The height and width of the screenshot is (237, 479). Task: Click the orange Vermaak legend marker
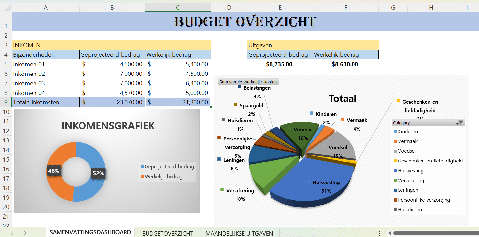click(x=395, y=141)
